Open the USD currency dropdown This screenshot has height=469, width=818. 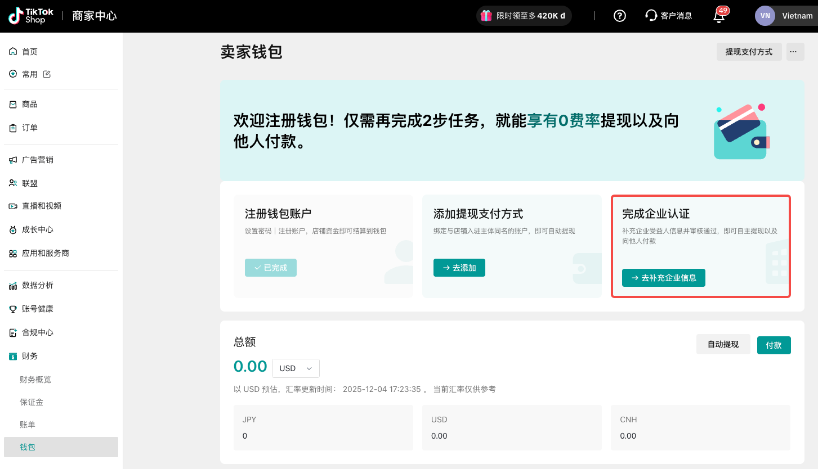click(296, 368)
